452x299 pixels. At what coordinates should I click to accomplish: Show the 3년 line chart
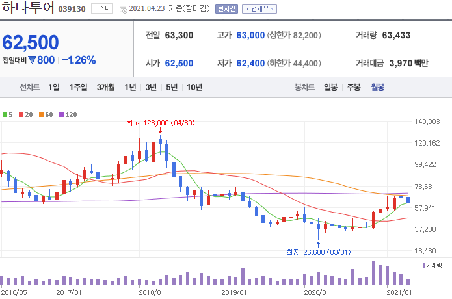[151, 87]
